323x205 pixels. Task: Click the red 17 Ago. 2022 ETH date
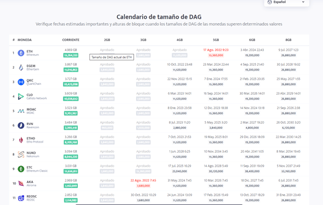(216, 50)
